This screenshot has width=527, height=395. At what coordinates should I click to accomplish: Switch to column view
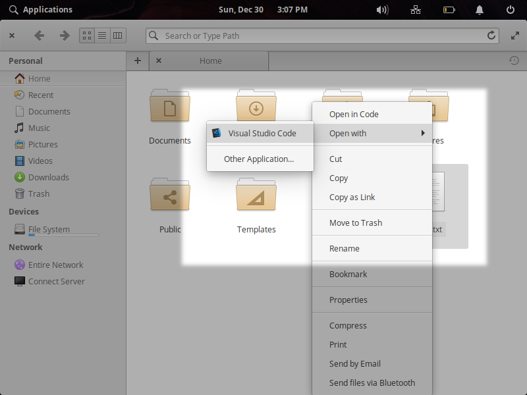118,36
